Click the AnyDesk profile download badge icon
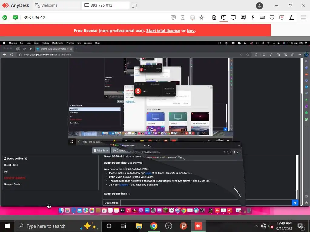 pyautogui.click(x=259, y=5)
